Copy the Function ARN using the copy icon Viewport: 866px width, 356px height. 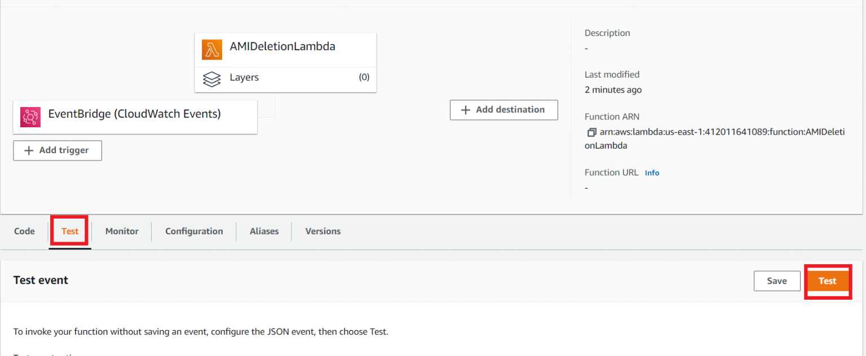tap(591, 132)
